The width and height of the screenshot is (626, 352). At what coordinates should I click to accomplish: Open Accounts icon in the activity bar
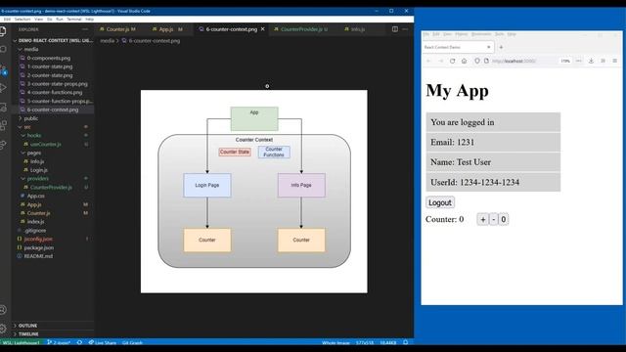click(x=3, y=310)
